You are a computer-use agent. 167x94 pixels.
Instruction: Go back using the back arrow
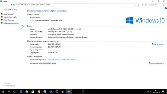(x=2, y=5)
